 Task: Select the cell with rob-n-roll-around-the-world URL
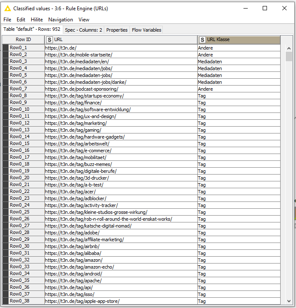(121, 219)
